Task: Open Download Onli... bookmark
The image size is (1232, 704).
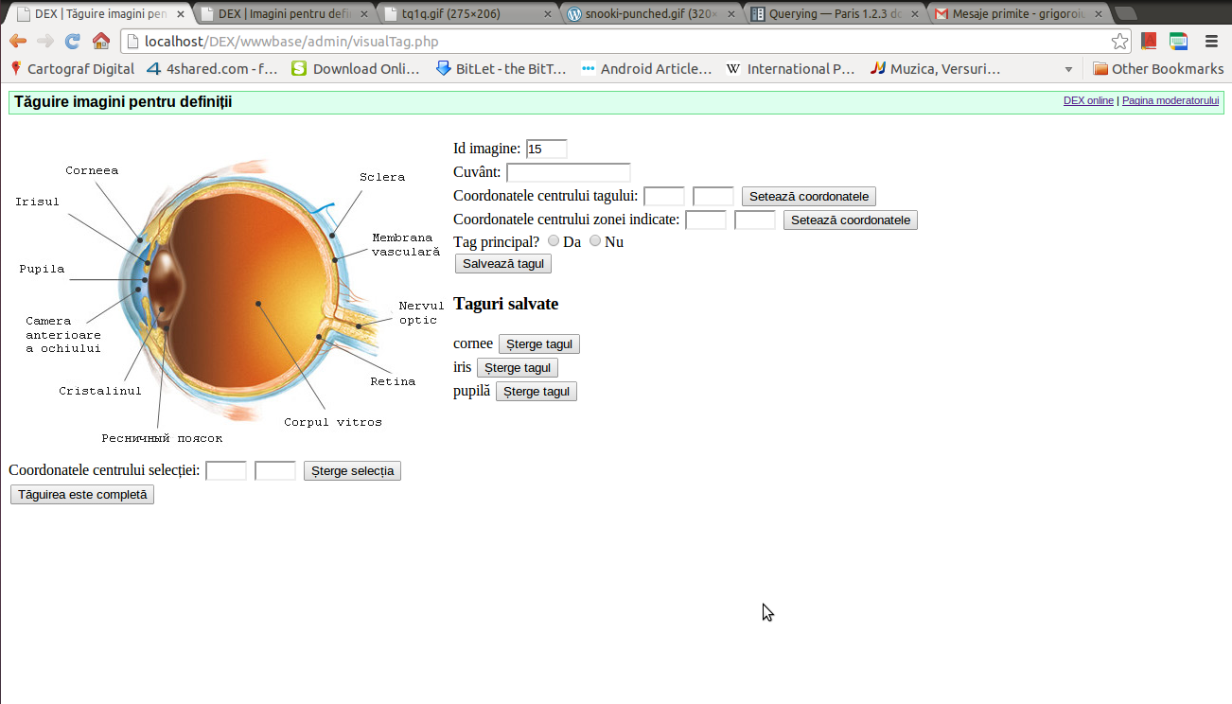Action: click(356, 68)
